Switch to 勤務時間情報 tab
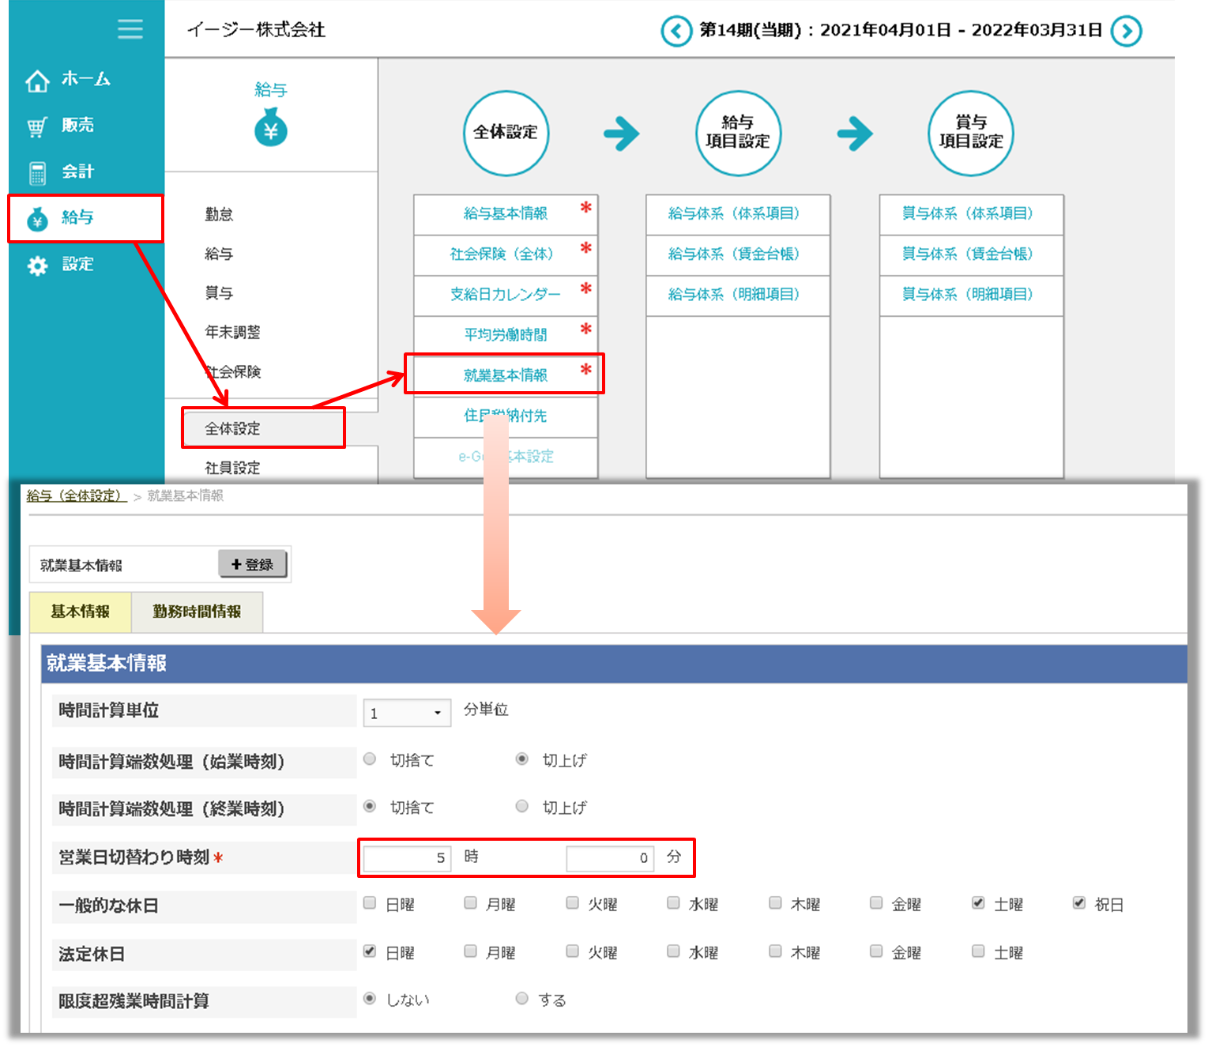 click(x=197, y=612)
